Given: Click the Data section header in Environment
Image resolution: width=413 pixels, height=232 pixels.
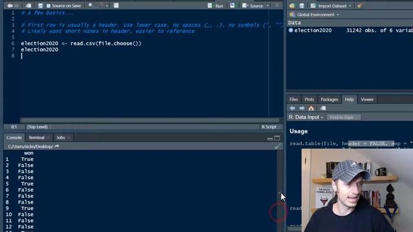Looking at the screenshot, I should 294,23.
